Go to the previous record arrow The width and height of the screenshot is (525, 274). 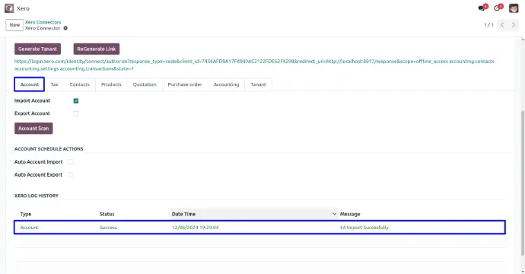tap(502, 25)
